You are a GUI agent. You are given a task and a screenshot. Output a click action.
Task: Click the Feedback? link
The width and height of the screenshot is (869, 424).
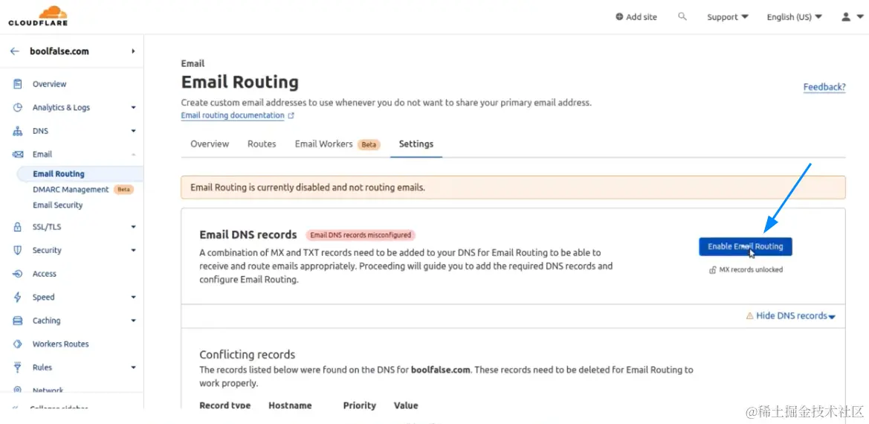click(x=824, y=87)
